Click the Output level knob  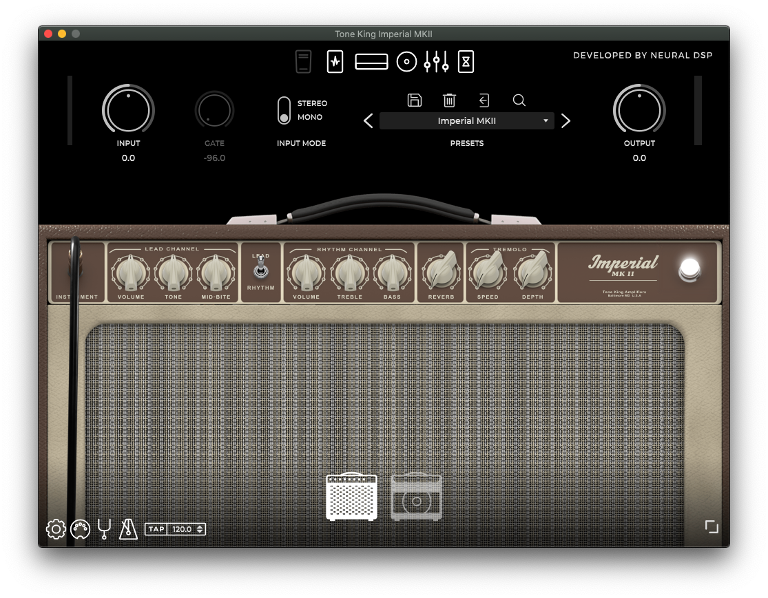[639, 109]
